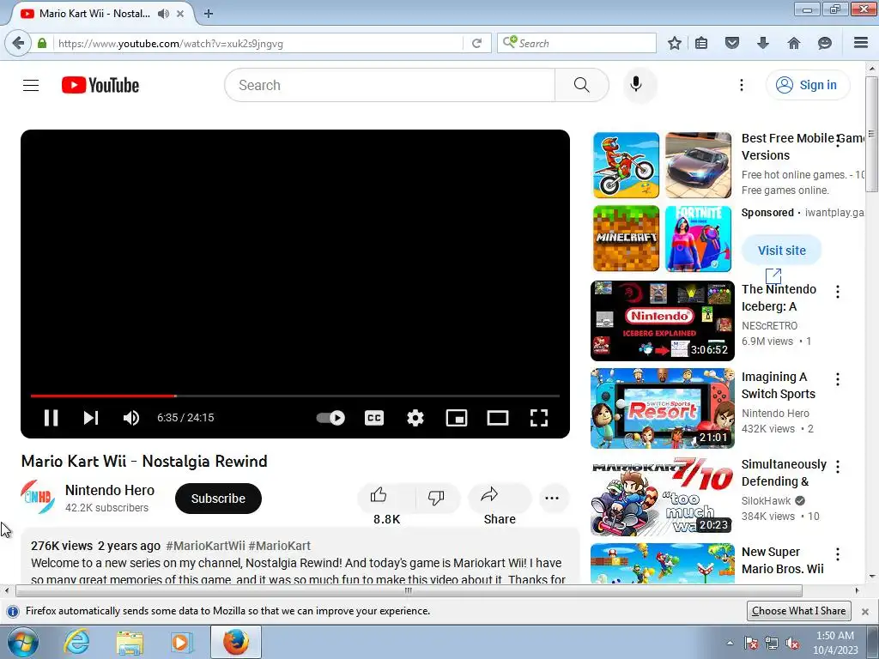Click the YouTube search magnifier button
879x659 pixels.
pyautogui.click(x=582, y=85)
